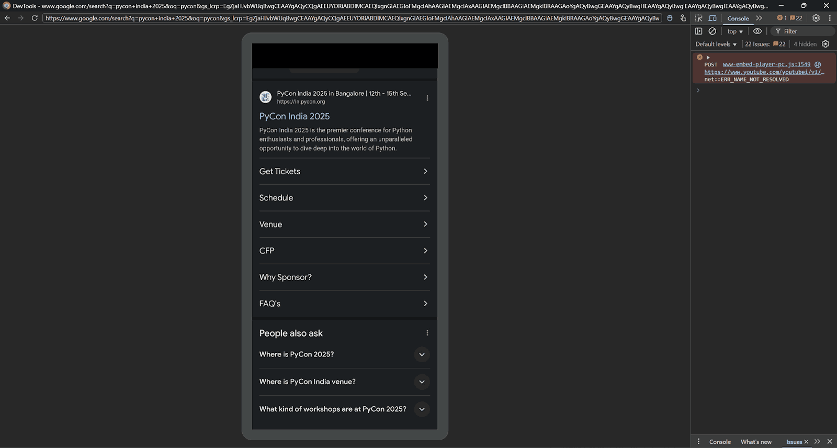Open the drawer three-dot menu
The height and width of the screenshot is (448, 837).
tap(698, 442)
